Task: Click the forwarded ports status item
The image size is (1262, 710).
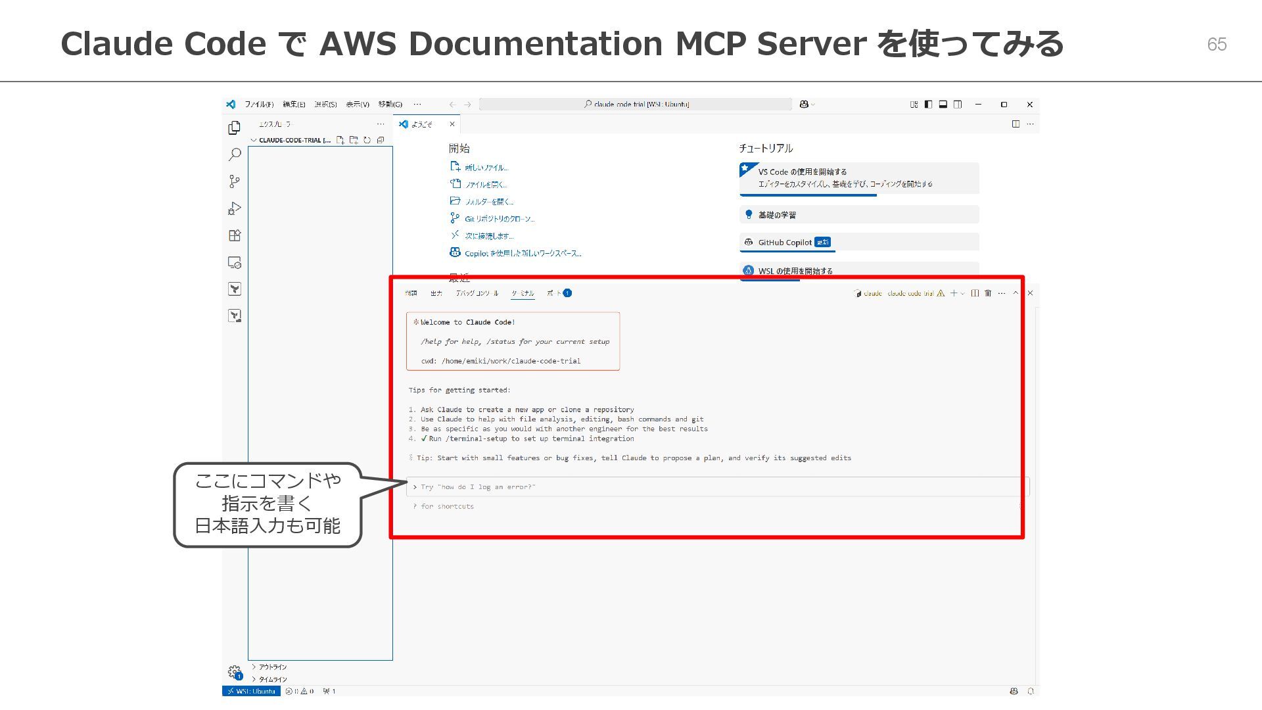Action: [x=329, y=691]
